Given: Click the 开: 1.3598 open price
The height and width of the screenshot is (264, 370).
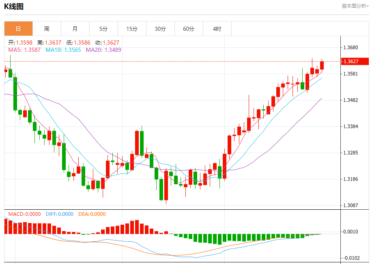Looking at the screenshot, I should [20, 43].
